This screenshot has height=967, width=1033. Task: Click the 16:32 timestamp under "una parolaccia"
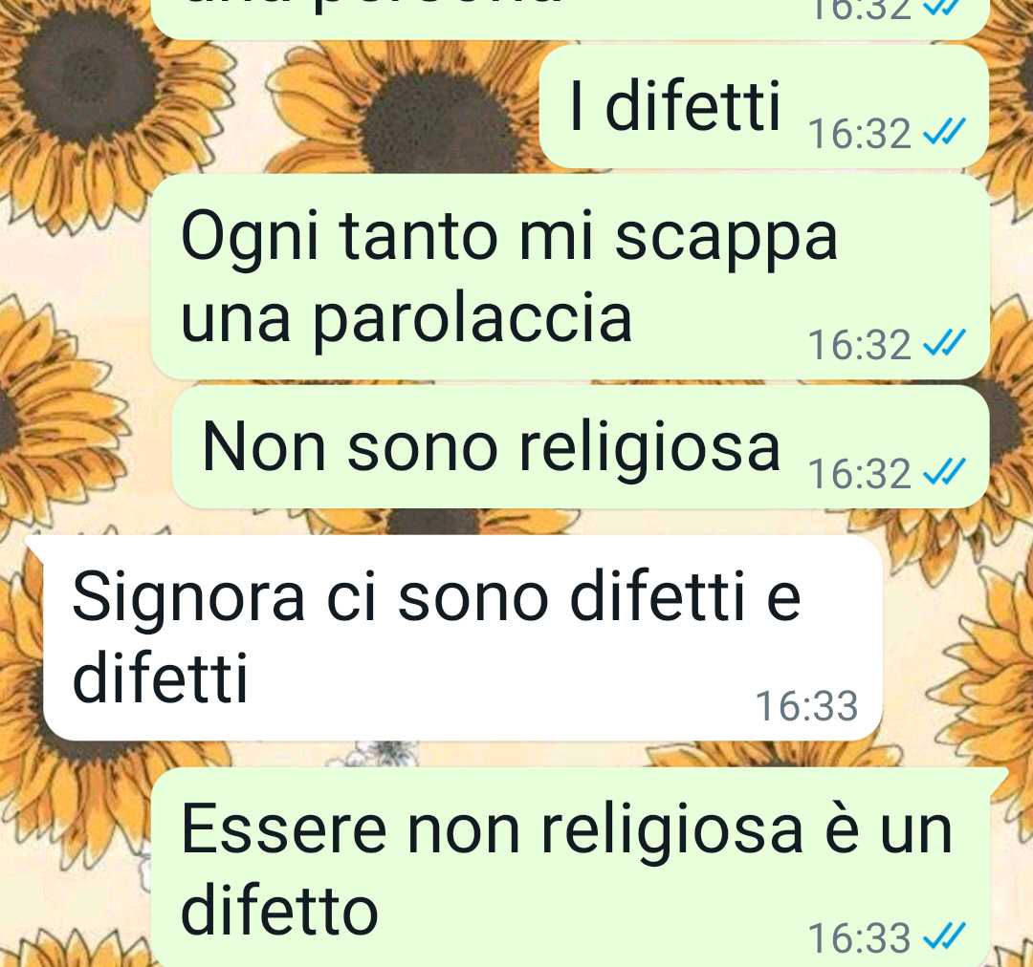[859, 345]
